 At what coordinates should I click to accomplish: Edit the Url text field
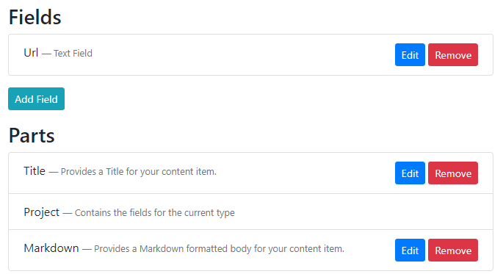[410, 55]
